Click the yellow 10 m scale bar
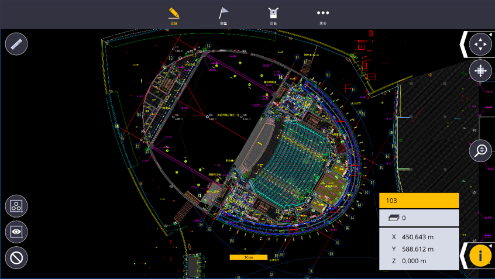Screen dimensions: 495x279 pyautogui.click(x=249, y=257)
